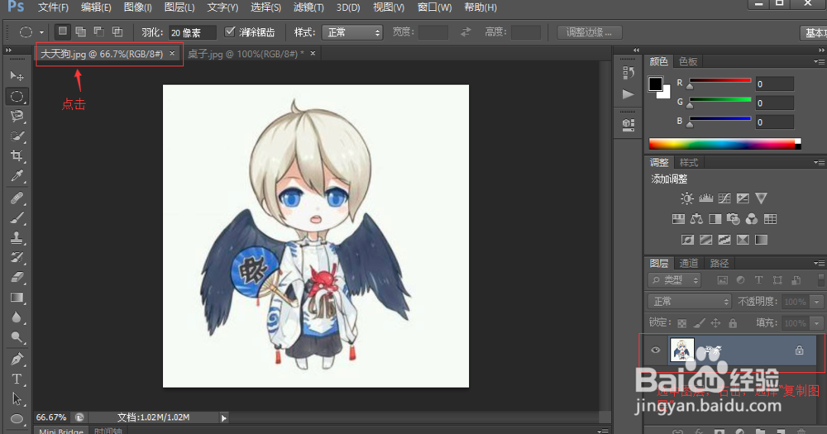The image size is (827, 434).
Task: Add Levels adjustment
Action: pyautogui.click(x=705, y=198)
